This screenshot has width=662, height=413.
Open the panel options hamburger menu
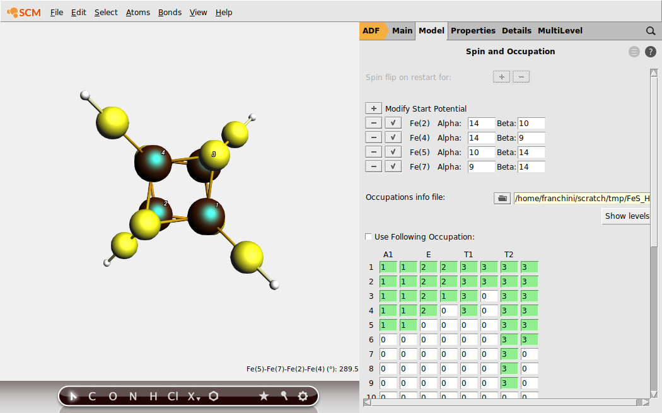634,52
